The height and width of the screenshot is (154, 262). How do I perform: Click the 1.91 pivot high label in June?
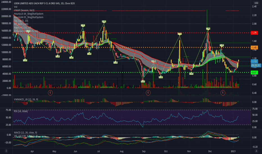point(83,25)
